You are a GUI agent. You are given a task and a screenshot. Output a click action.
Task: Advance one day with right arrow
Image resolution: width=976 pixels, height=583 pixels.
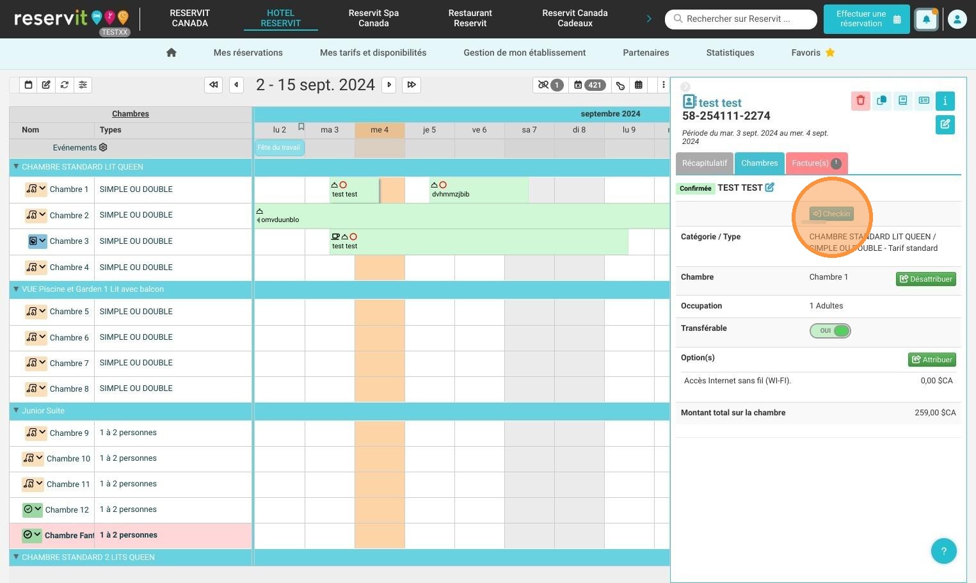pyautogui.click(x=388, y=84)
